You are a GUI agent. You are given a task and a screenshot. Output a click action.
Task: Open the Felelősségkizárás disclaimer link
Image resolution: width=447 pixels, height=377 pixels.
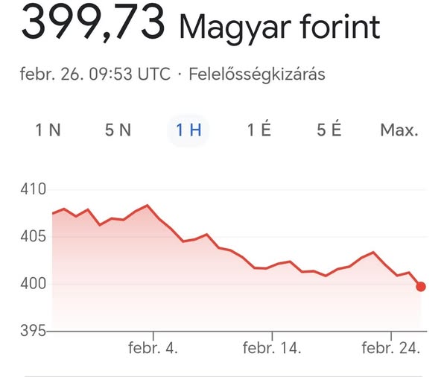[x=257, y=75]
